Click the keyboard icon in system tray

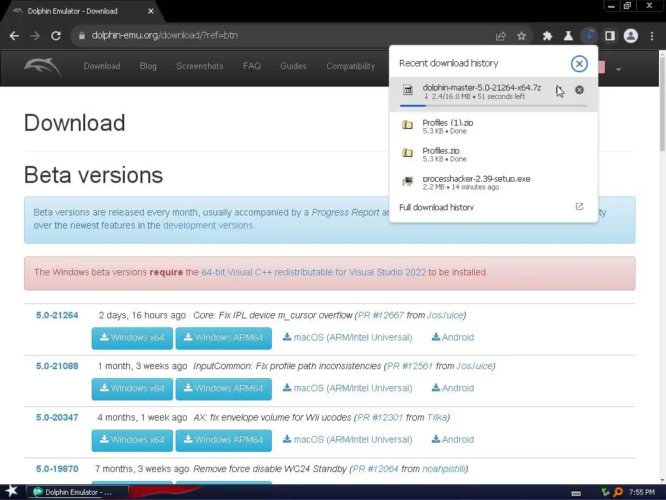[576, 493]
